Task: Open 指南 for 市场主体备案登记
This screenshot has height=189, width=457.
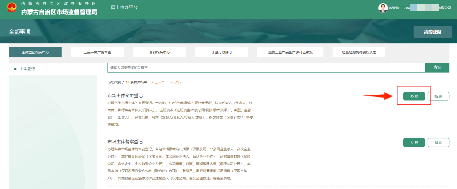Action: coord(438,142)
